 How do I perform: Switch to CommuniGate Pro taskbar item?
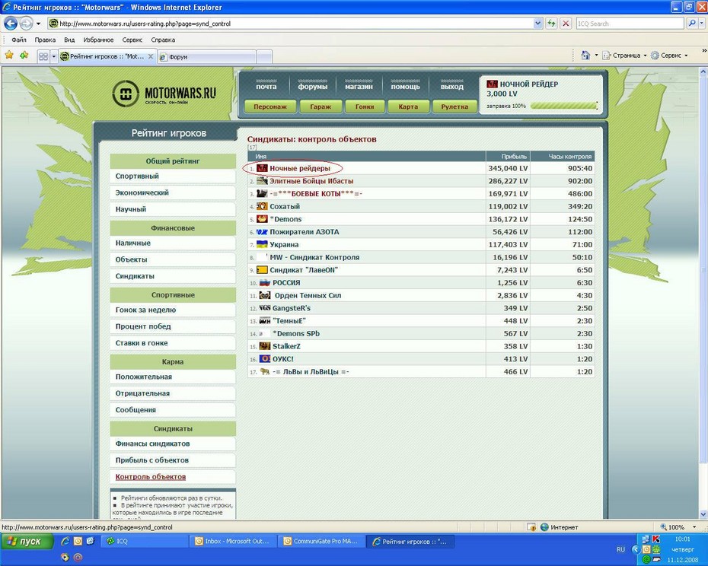tap(322, 541)
